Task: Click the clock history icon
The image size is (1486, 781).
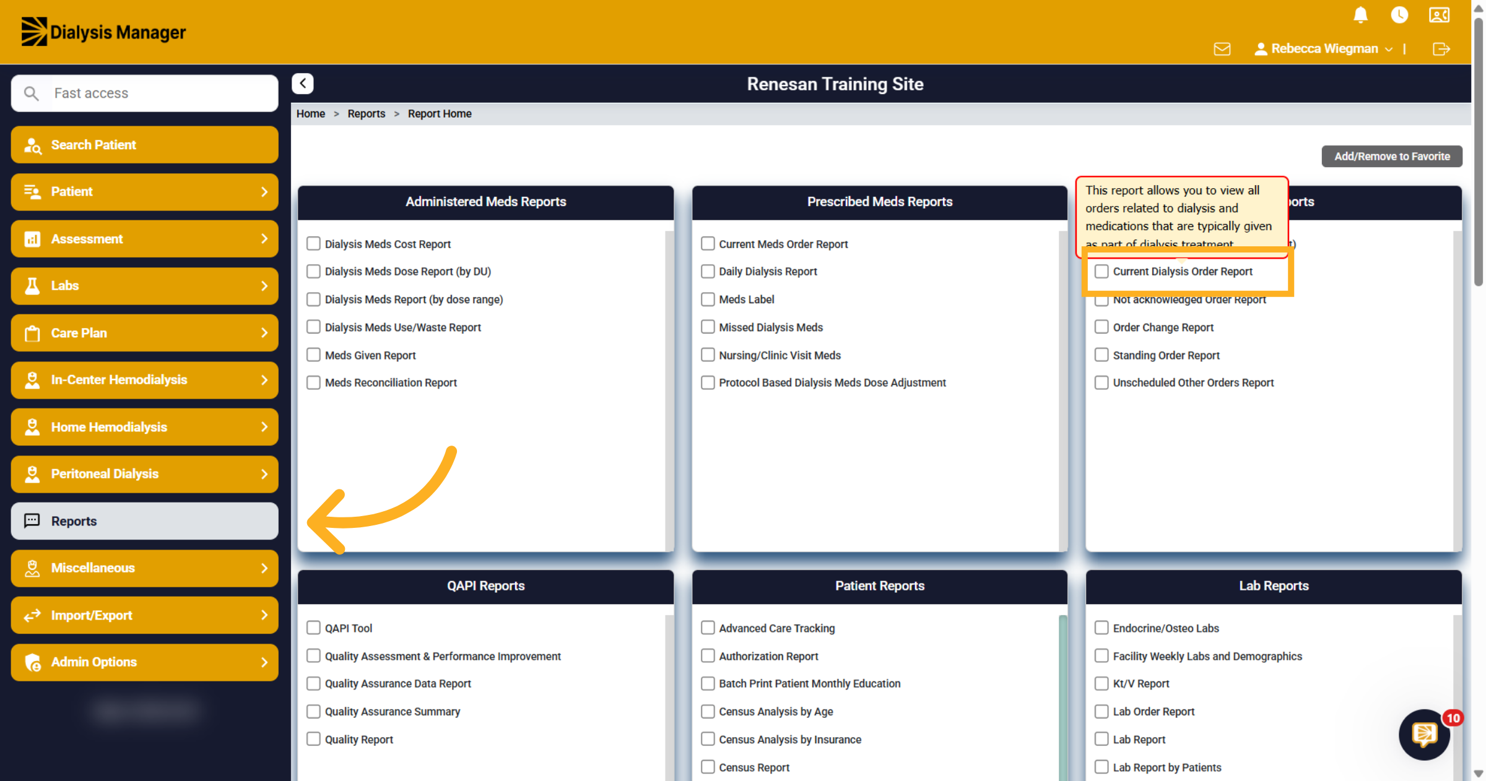Action: click(x=1399, y=15)
